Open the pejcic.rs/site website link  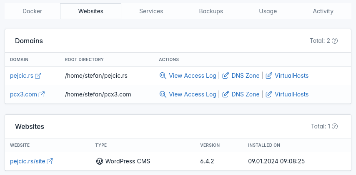(x=28, y=161)
